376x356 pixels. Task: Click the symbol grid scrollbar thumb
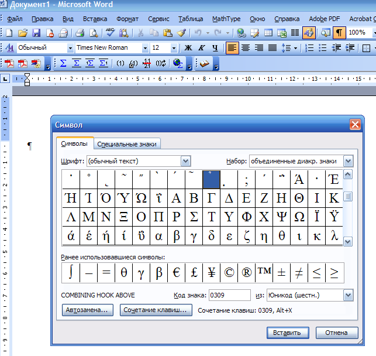tap(348, 197)
